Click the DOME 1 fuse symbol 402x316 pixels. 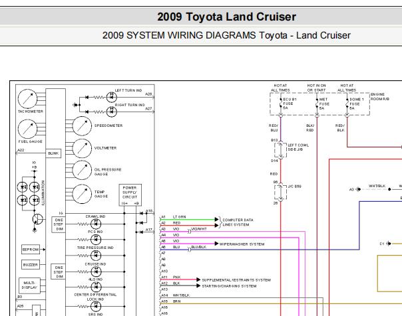coord(347,104)
